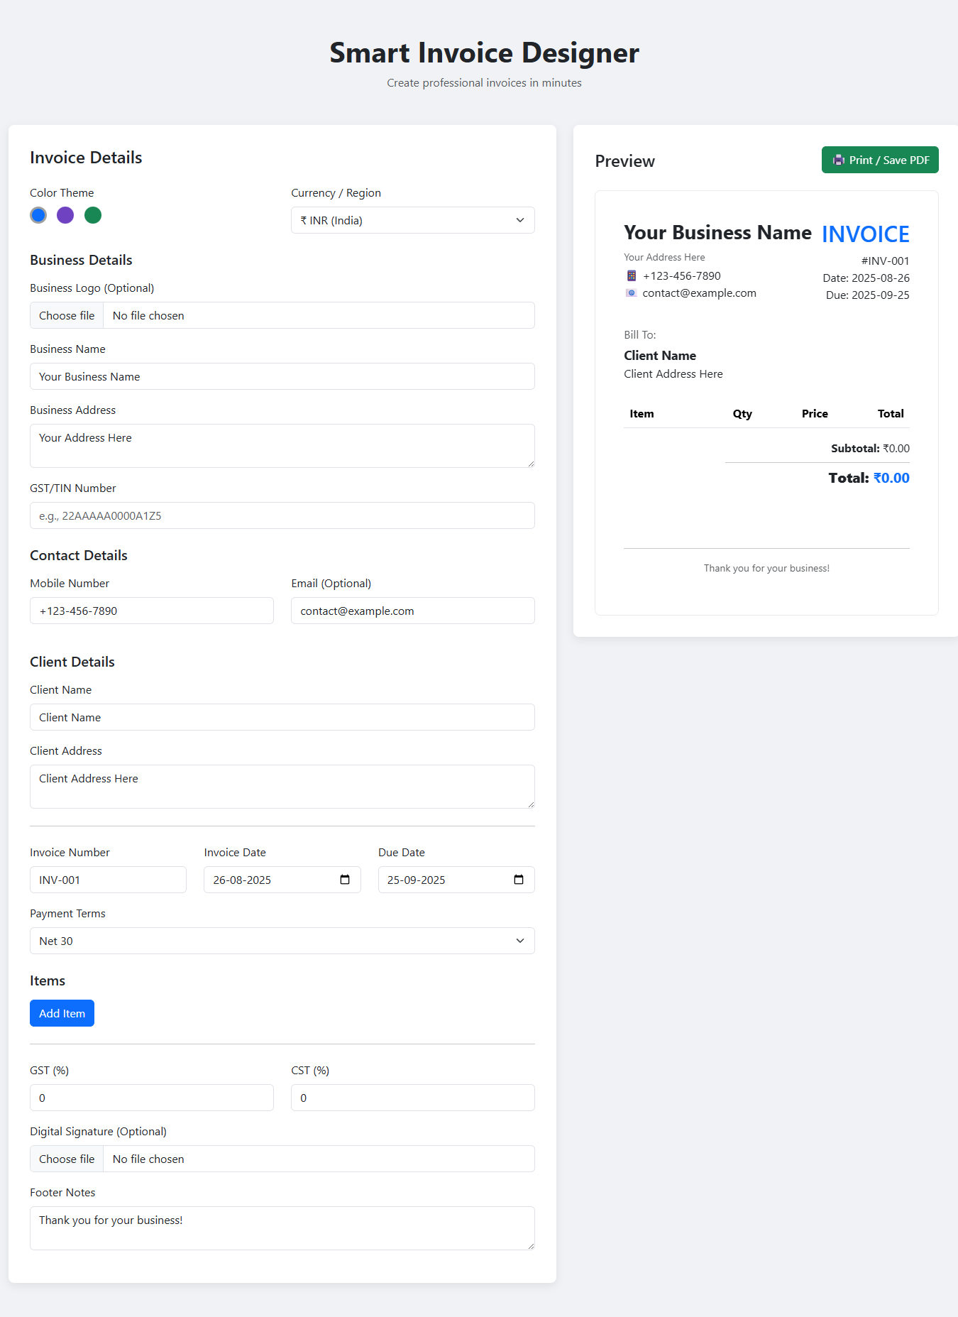Image resolution: width=958 pixels, height=1317 pixels.
Task: Click the GST (%) input
Action: (152, 1098)
